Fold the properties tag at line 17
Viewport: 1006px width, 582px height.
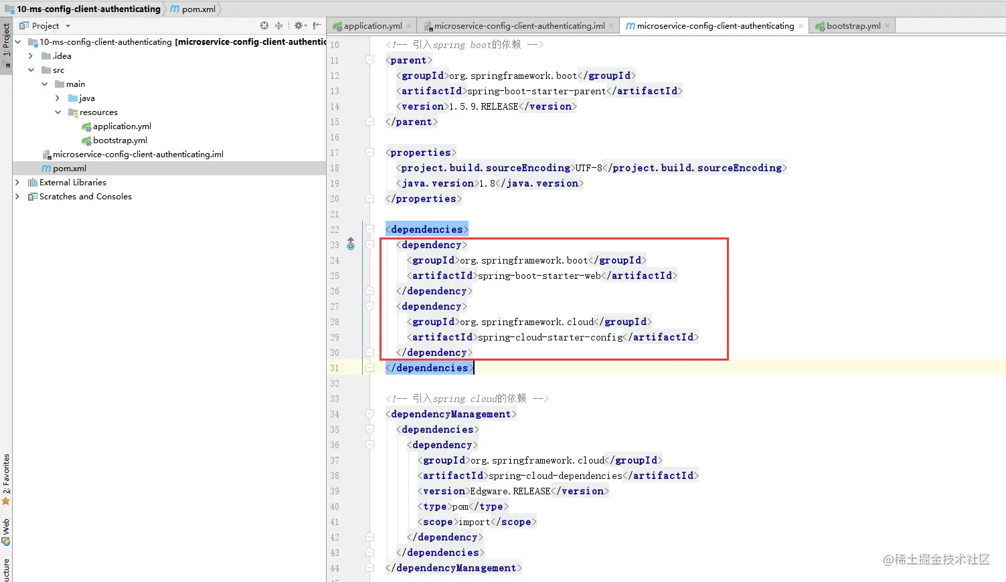[x=369, y=153]
